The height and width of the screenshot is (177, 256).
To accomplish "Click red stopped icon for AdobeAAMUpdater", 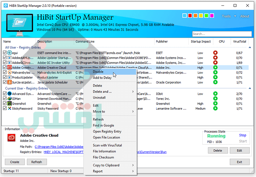I will pyautogui.click(x=215, y=57).
